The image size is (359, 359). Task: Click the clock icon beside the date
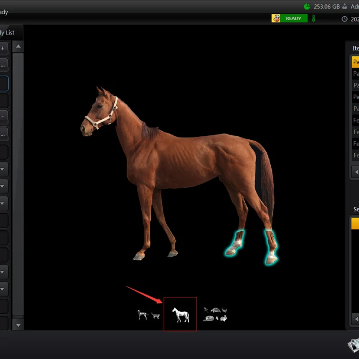pos(345,19)
